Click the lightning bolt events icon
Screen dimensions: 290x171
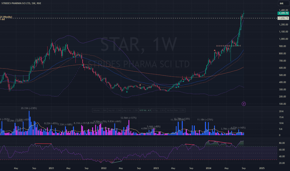[244, 104]
